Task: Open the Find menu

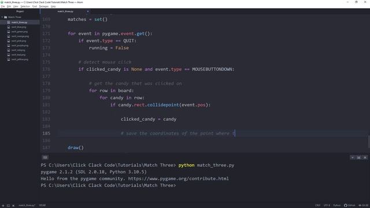Action: point(35,6)
